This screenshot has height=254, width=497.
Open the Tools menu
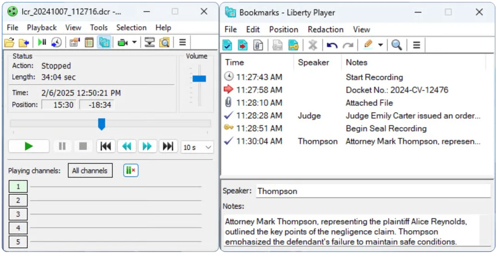click(x=99, y=28)
